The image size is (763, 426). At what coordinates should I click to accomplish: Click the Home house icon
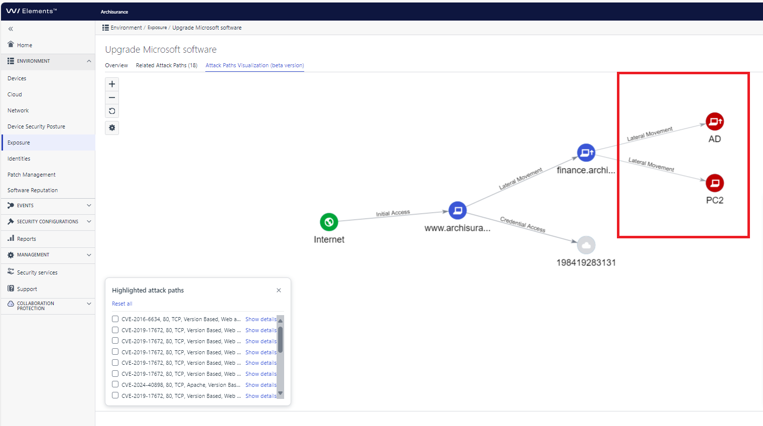point(11,44)
